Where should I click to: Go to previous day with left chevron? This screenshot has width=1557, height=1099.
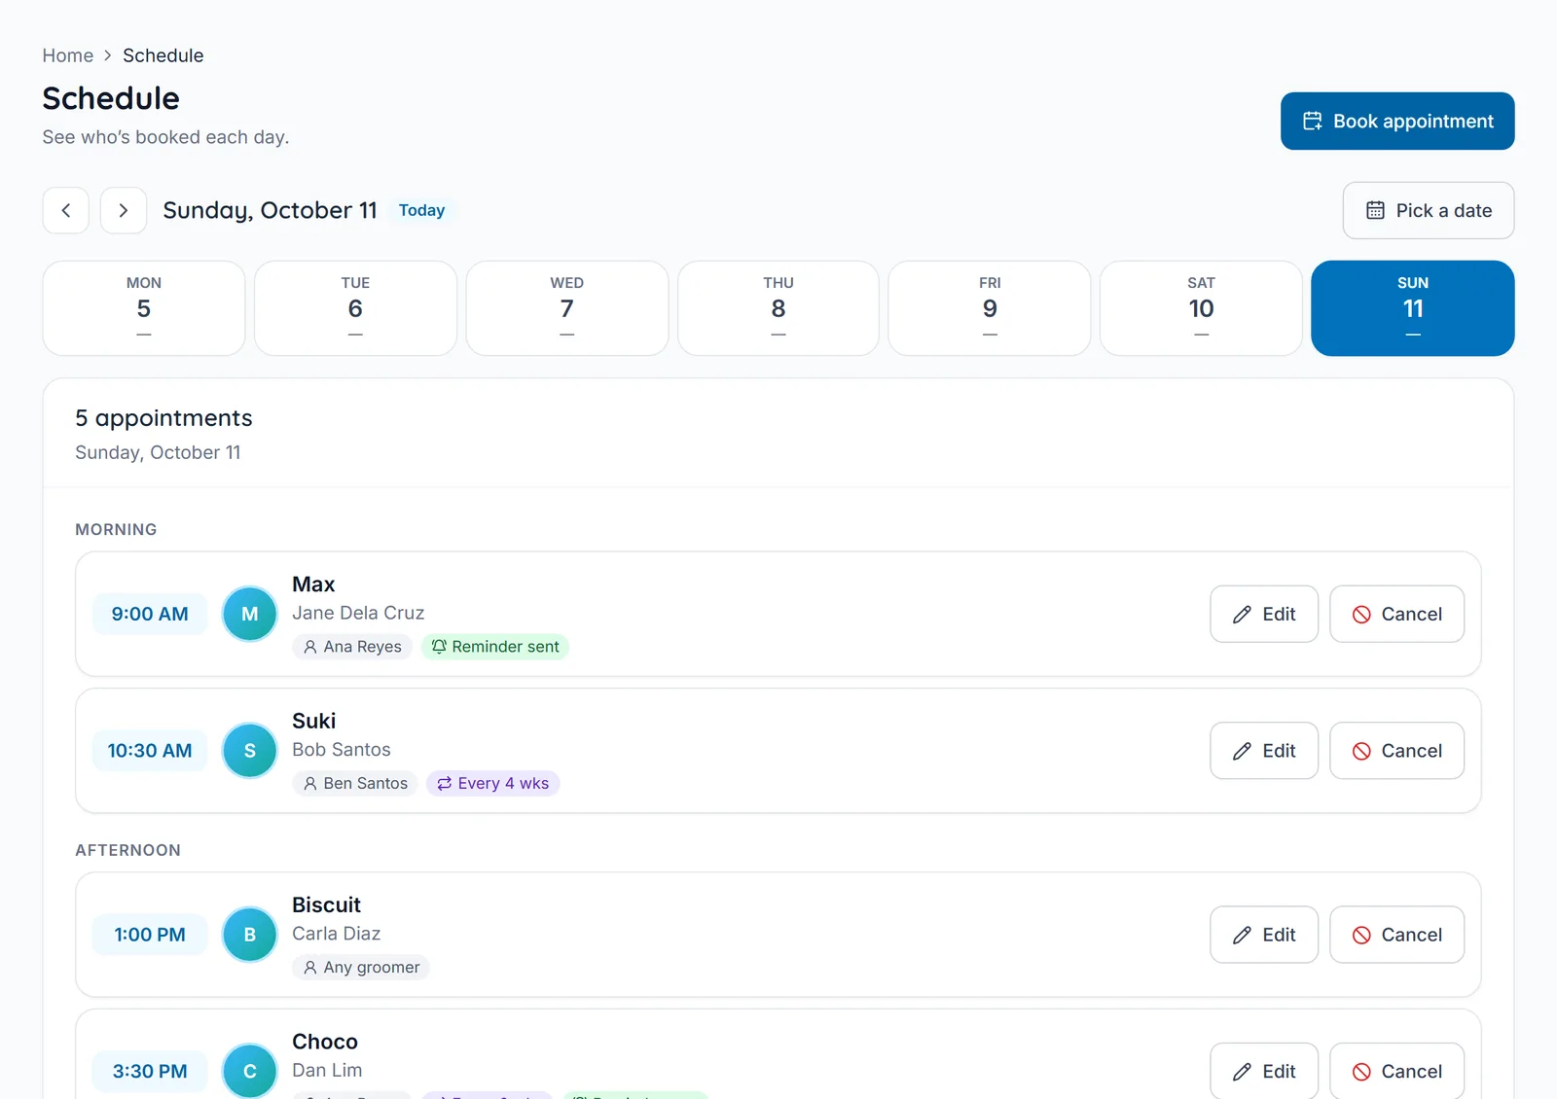(x=66, y=210)
